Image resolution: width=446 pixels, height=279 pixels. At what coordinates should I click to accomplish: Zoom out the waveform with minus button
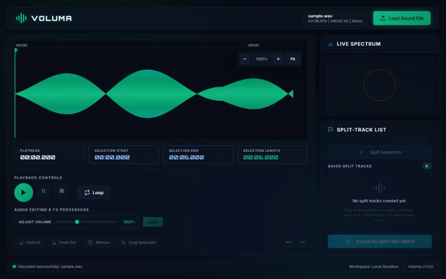tap(245, 59)
